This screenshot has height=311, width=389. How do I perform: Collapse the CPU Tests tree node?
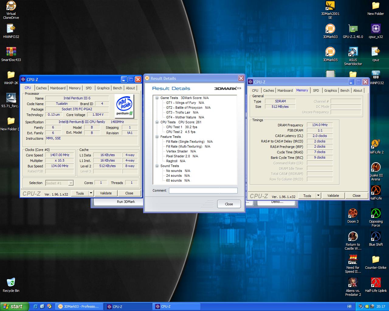tap(157, 122)
